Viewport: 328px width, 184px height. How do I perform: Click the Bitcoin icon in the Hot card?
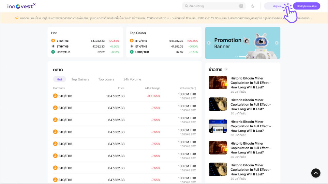53,41
